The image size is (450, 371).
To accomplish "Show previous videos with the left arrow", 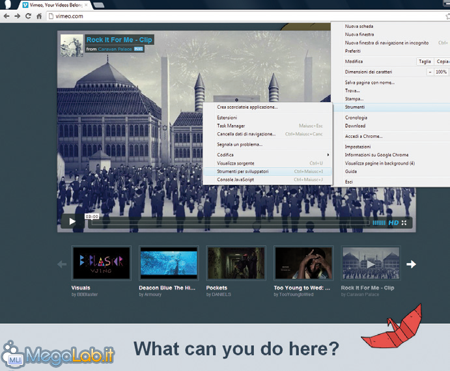I will 62,264.
